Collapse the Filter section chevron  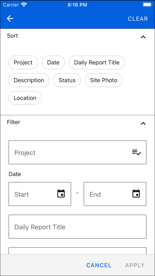[x=143, y=123]
